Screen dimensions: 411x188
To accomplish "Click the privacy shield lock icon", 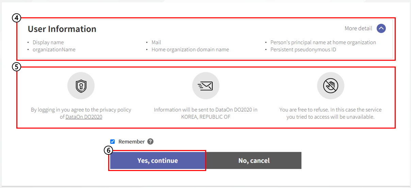I will point(81,86).
